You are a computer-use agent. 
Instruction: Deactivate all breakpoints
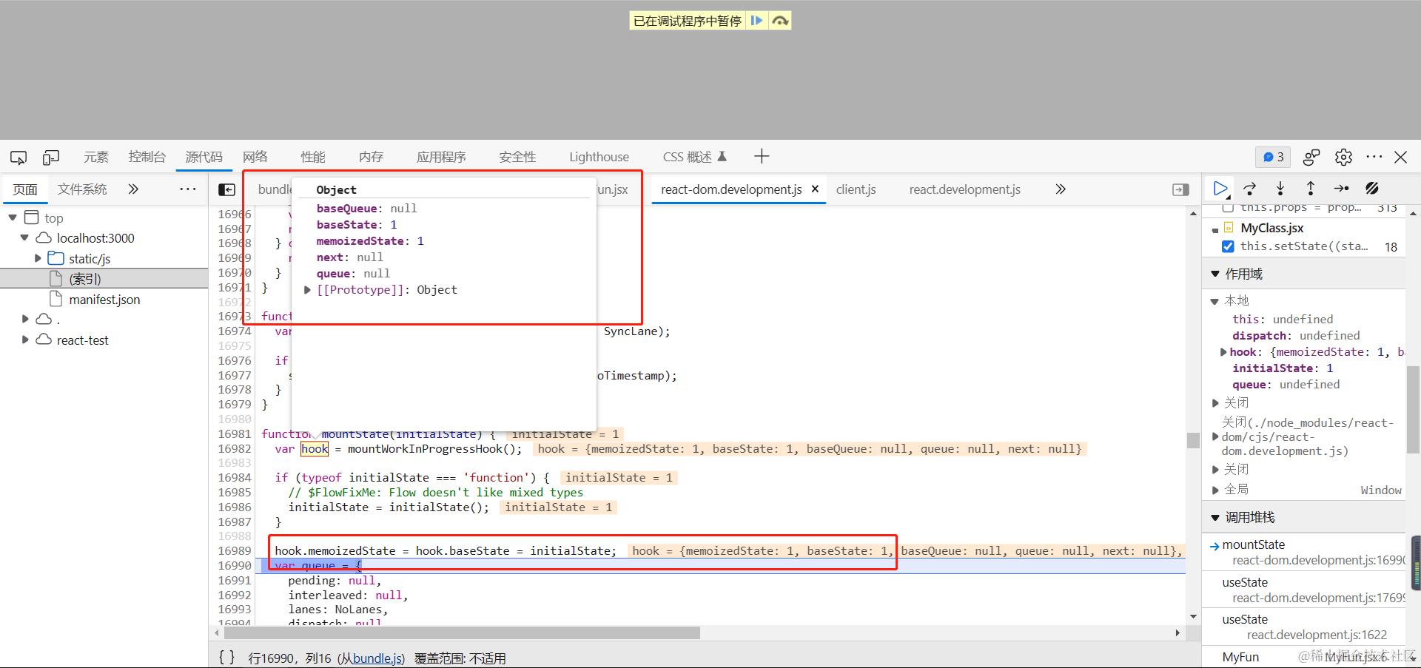click(x=1372, y=189)
